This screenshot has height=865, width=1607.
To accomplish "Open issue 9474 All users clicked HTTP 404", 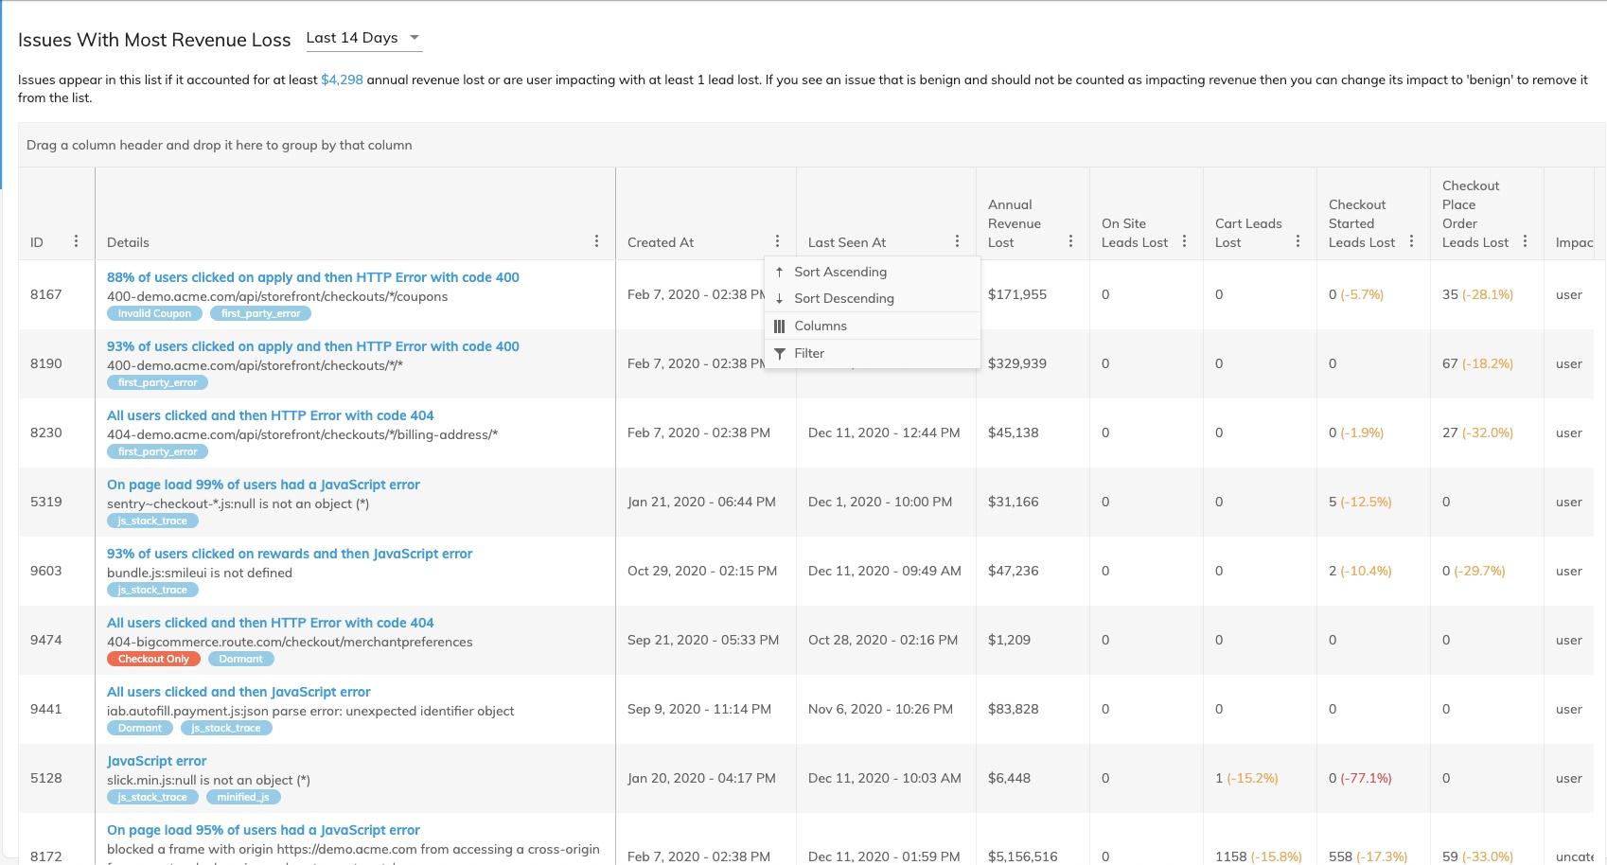I will (x=271, y=623).
